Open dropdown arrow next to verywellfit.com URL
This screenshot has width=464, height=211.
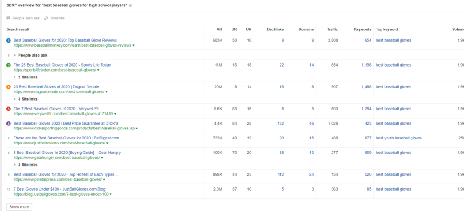[x=115, y=114]
